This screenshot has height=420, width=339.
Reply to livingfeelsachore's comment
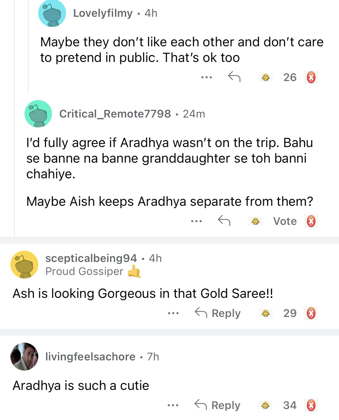[217, 405]
